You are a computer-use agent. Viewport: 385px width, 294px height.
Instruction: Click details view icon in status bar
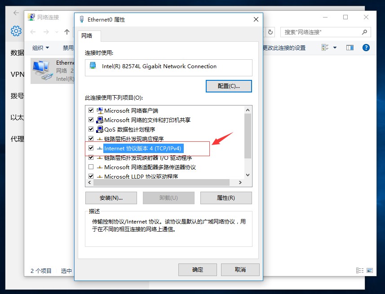[360, 271]
